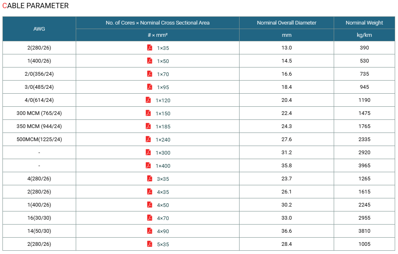This screenshot has width=398, height=254.
Task: Click the PDF icon for 4×90
Action: (149, 231)
